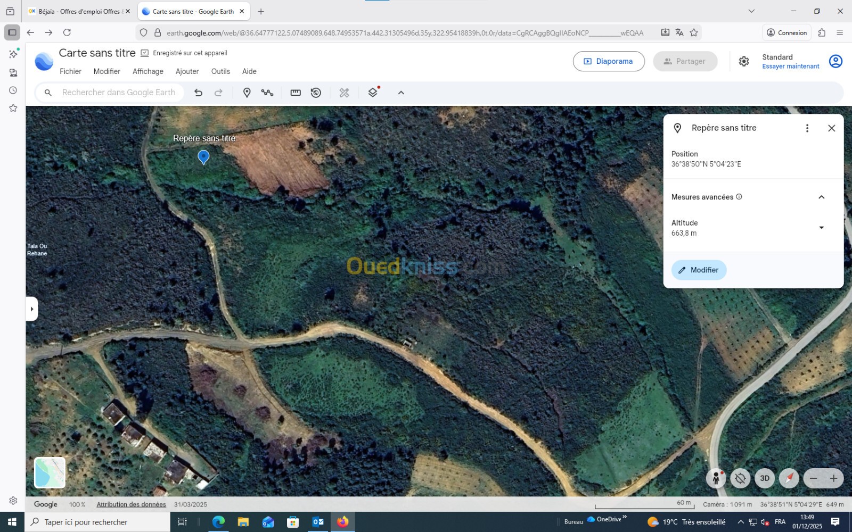
Task: Open Microsoft Edge from the taskbar
Action: 218,522
